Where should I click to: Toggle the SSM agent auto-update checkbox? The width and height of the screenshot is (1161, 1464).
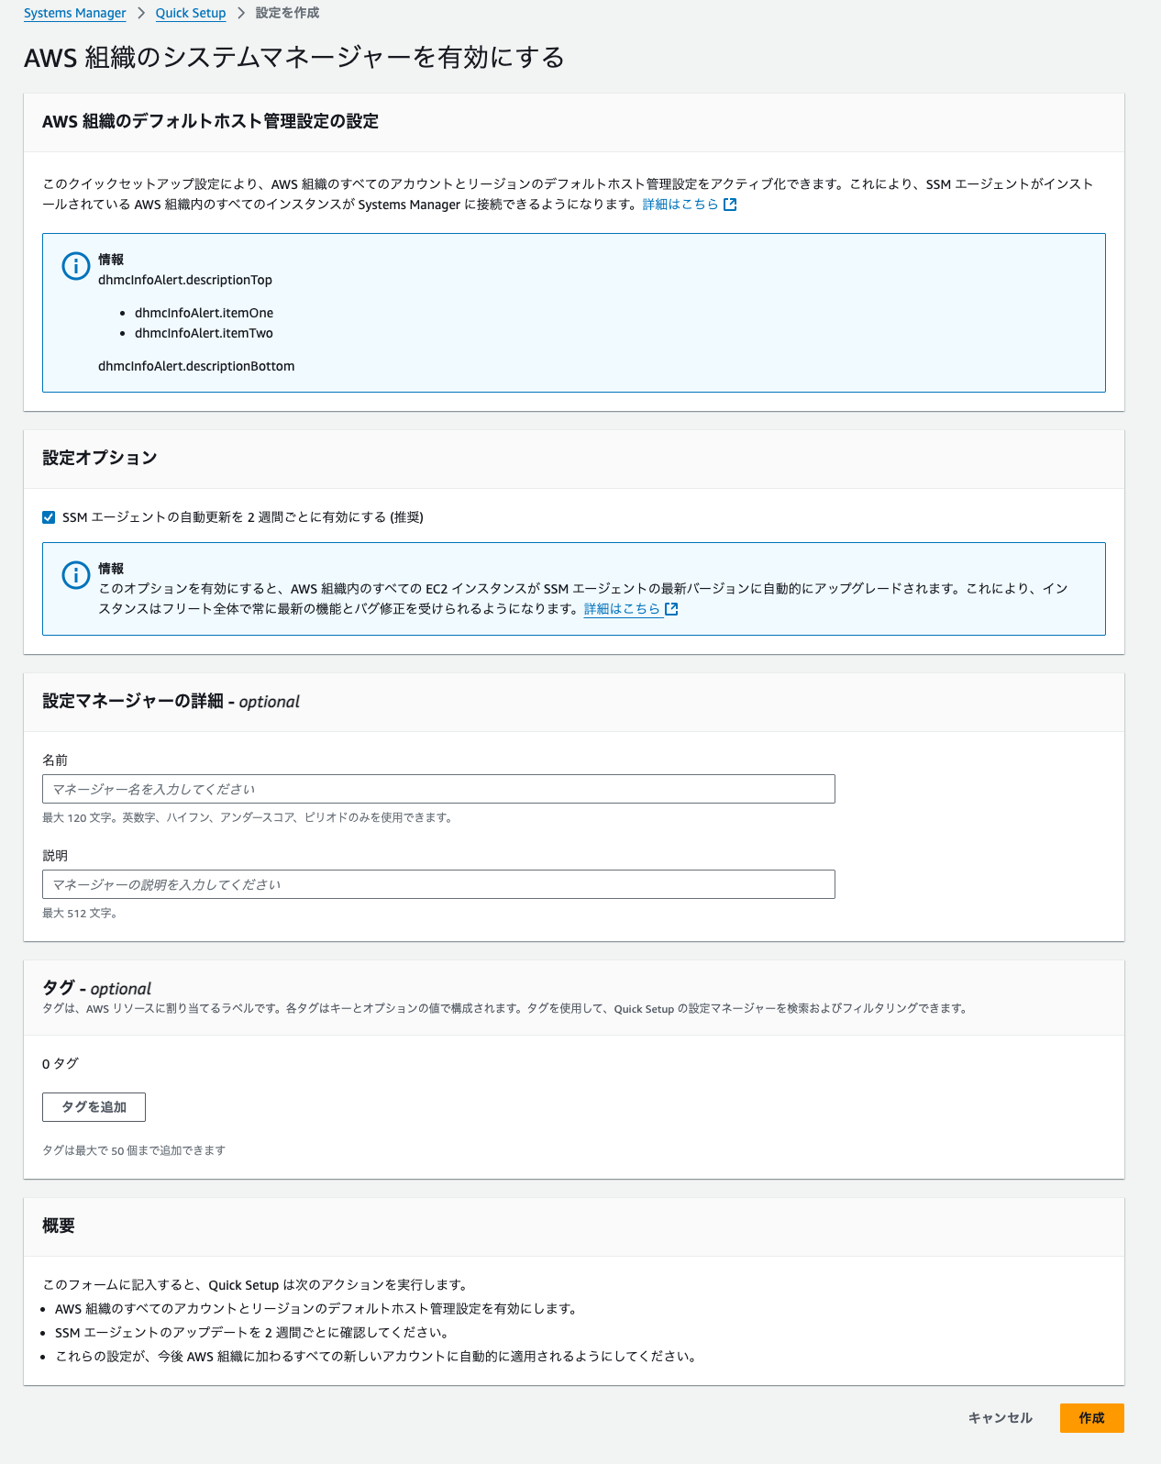point(49,517)
